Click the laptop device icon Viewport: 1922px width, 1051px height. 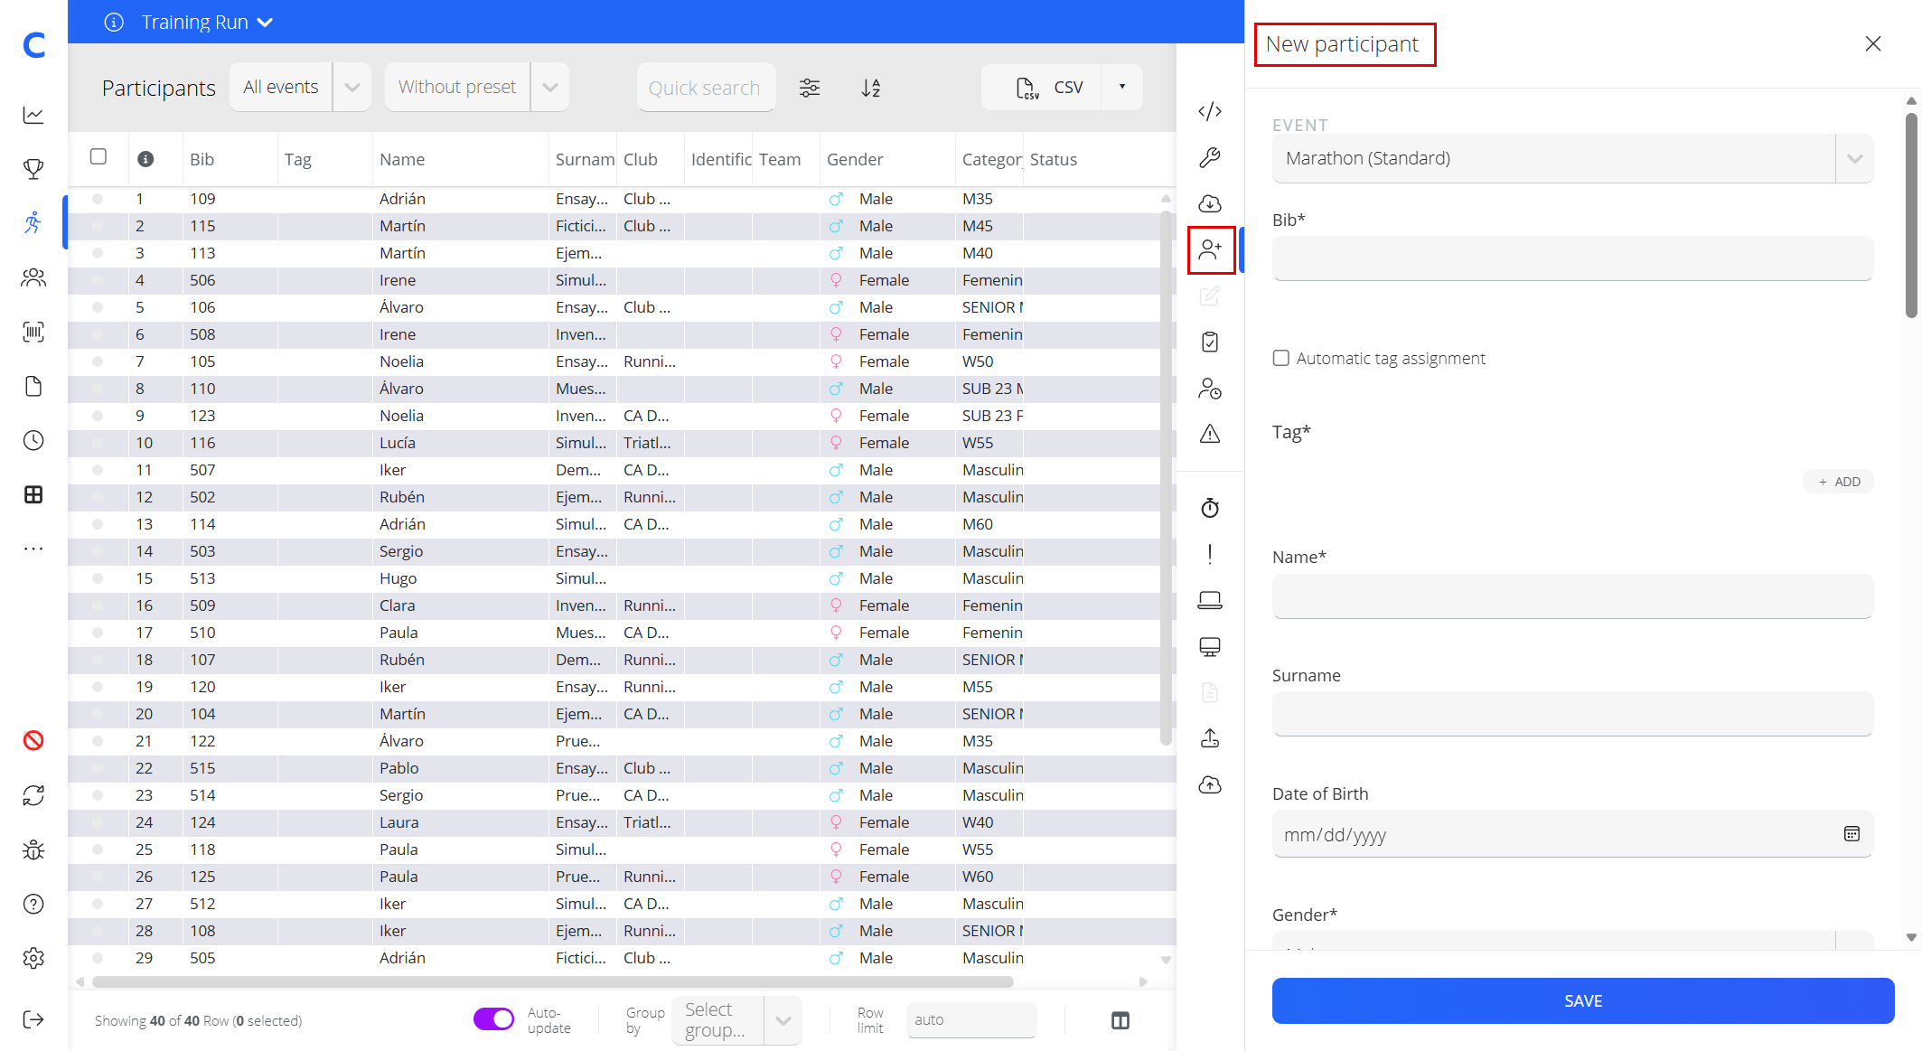[x=1210, y=600]
